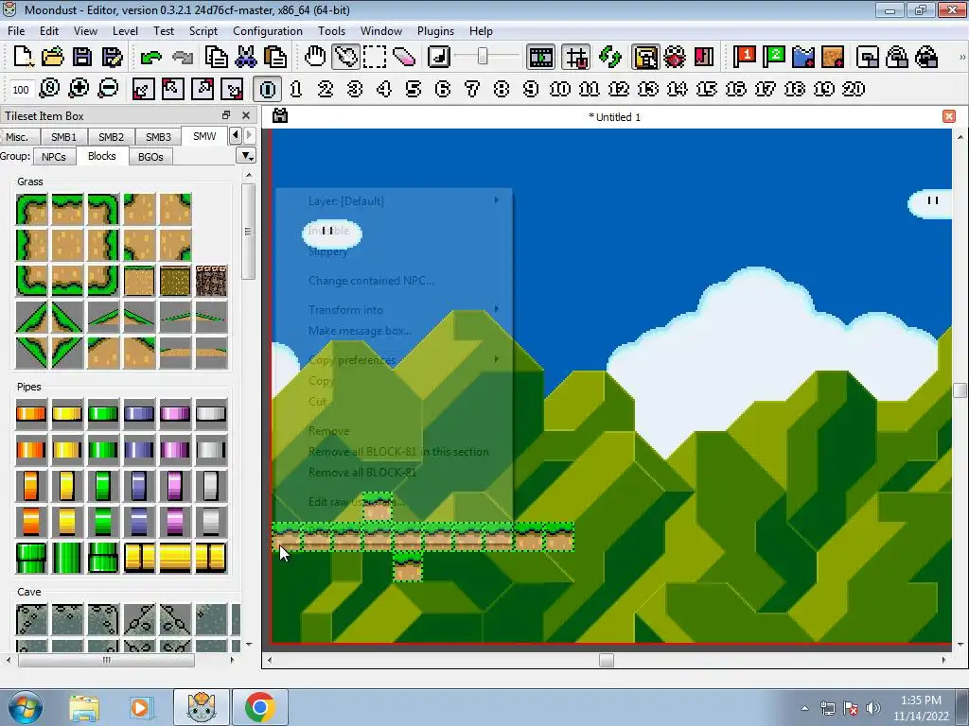The image size is (969, 726).
Task: Switch to section 1
Action: [x=296, y=89]
